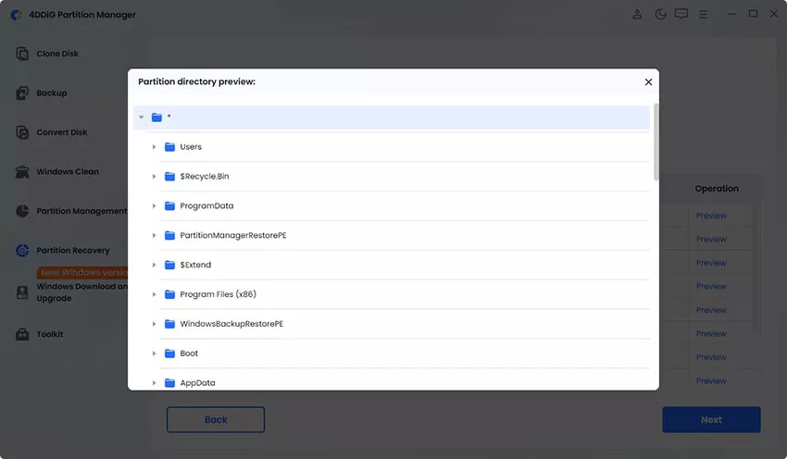787x459 pixels.
Task: Select the $Extend folder icon
Action: [x=169, y=265]
